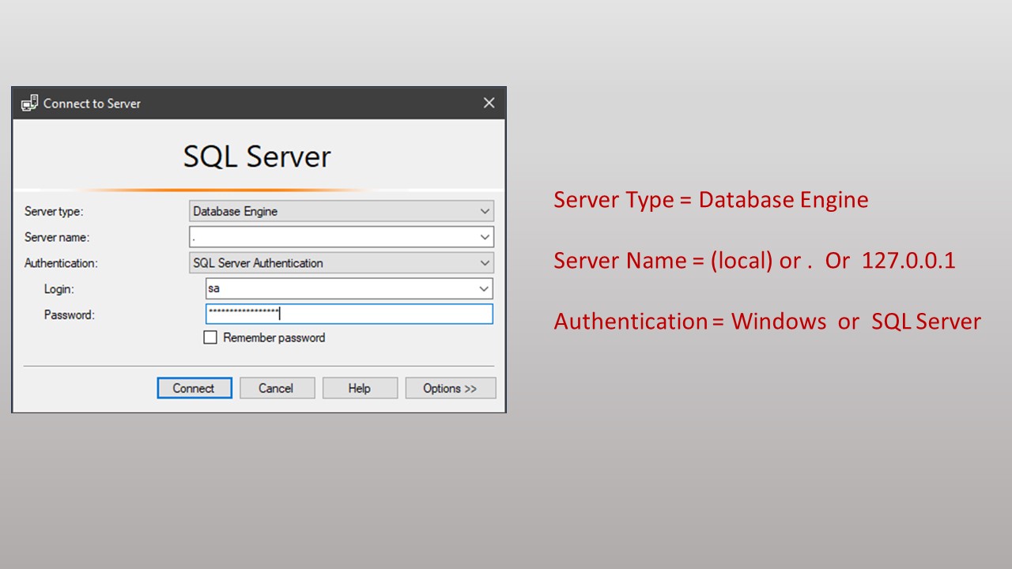The image size is (1012, 569).
Task: Click the Server name text box
Action: (332, 236)
